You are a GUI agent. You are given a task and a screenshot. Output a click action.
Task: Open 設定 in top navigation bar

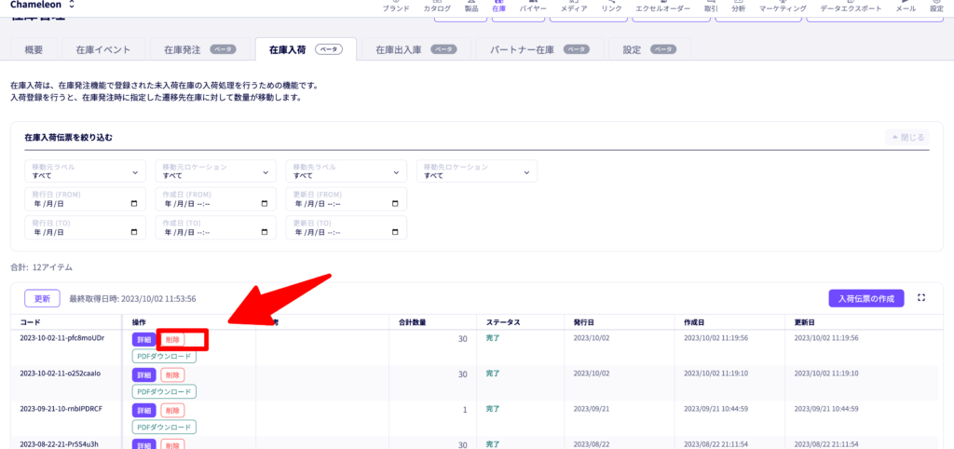coord(937,7)
